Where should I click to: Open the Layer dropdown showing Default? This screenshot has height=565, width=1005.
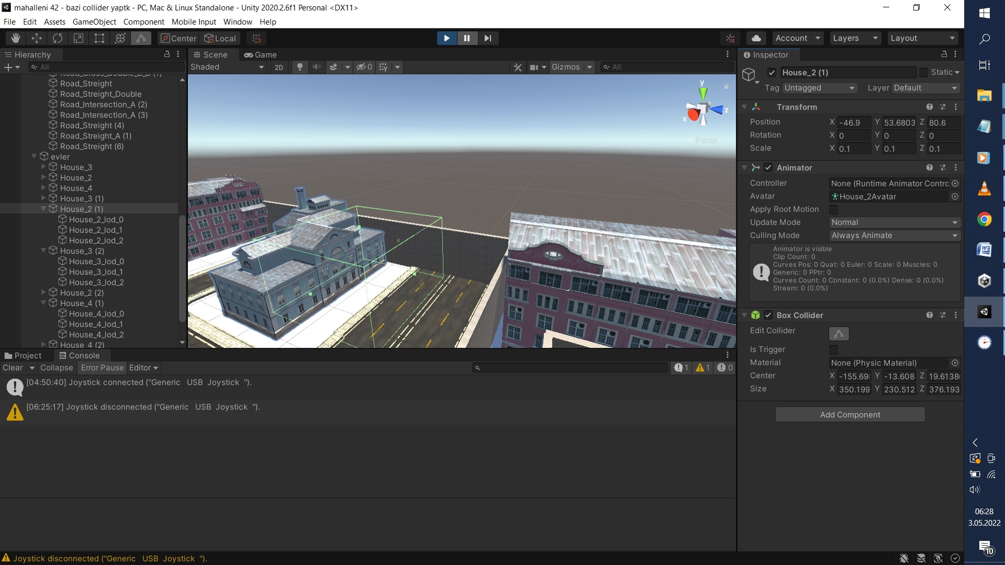pos(926,88)
